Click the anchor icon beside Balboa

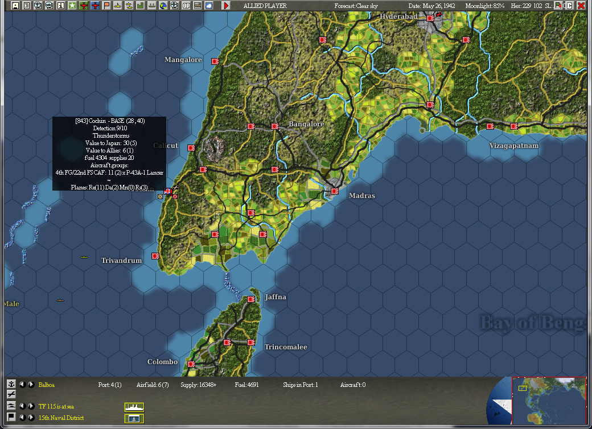tap(11, 384)
